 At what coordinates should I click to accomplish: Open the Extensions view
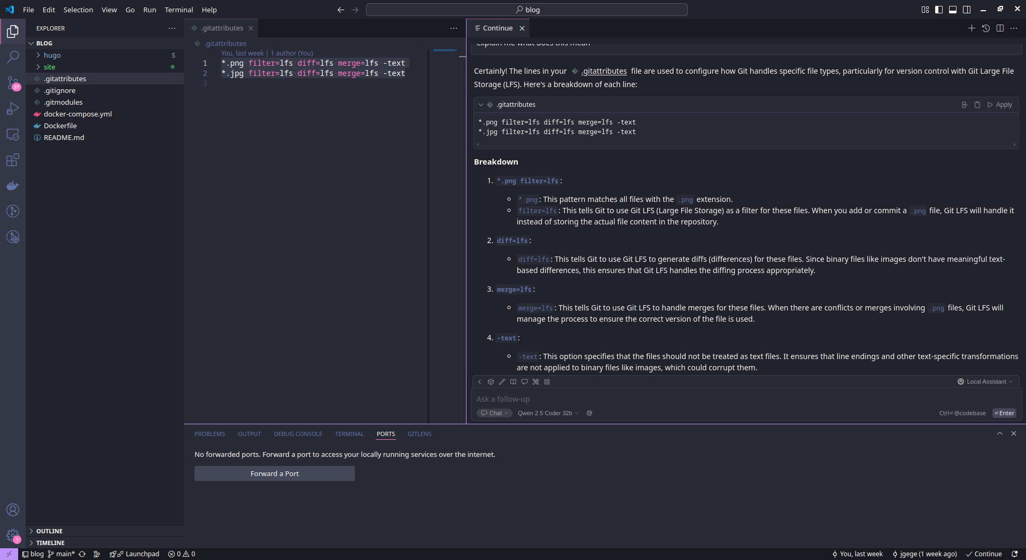pos(13,160)
